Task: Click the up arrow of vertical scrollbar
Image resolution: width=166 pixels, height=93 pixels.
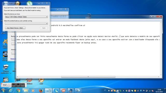Action: pos(161,22)
